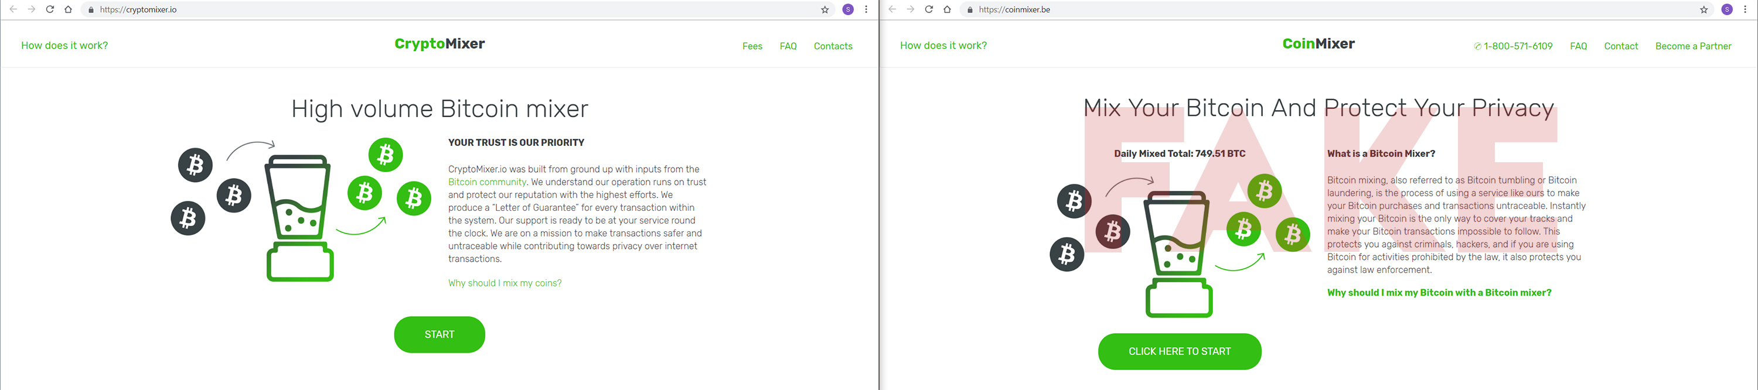Open the FAQ page on CoinMixer
The image size is (1758, 390).
(x=1579, y=46)
